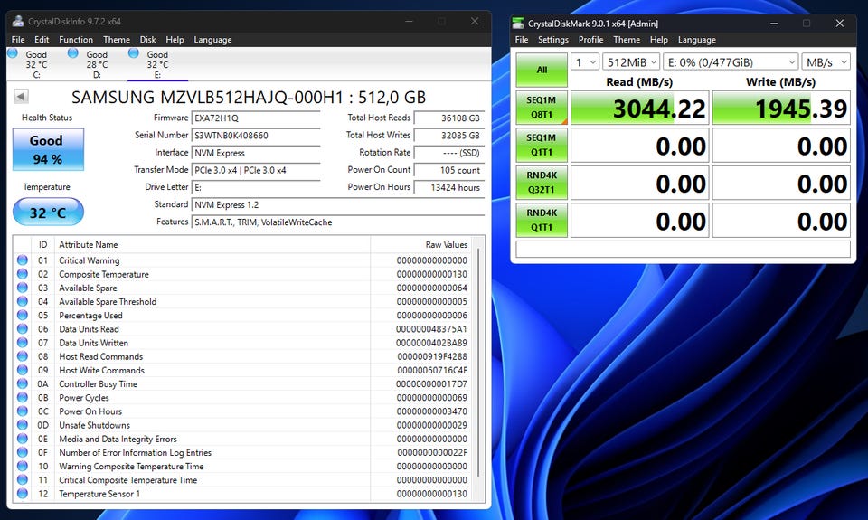Image resolution: width=868 pixels, height=520 pixels.
Task: Open drive selector showing E: 0% (0/477GiB)
Action: (x=731, y=62)
